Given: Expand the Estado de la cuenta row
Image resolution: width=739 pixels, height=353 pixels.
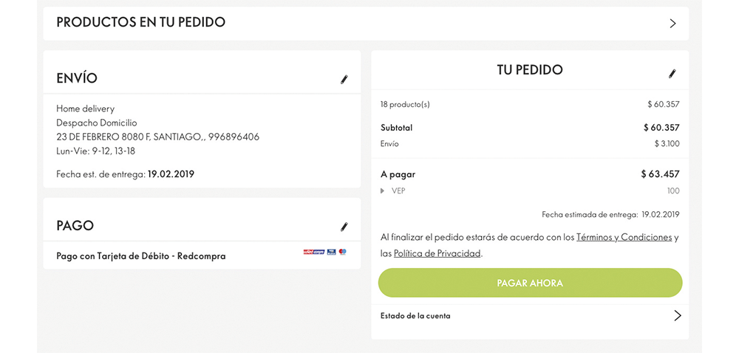Looking at the screenshot, I should click(x=415, y=316).
